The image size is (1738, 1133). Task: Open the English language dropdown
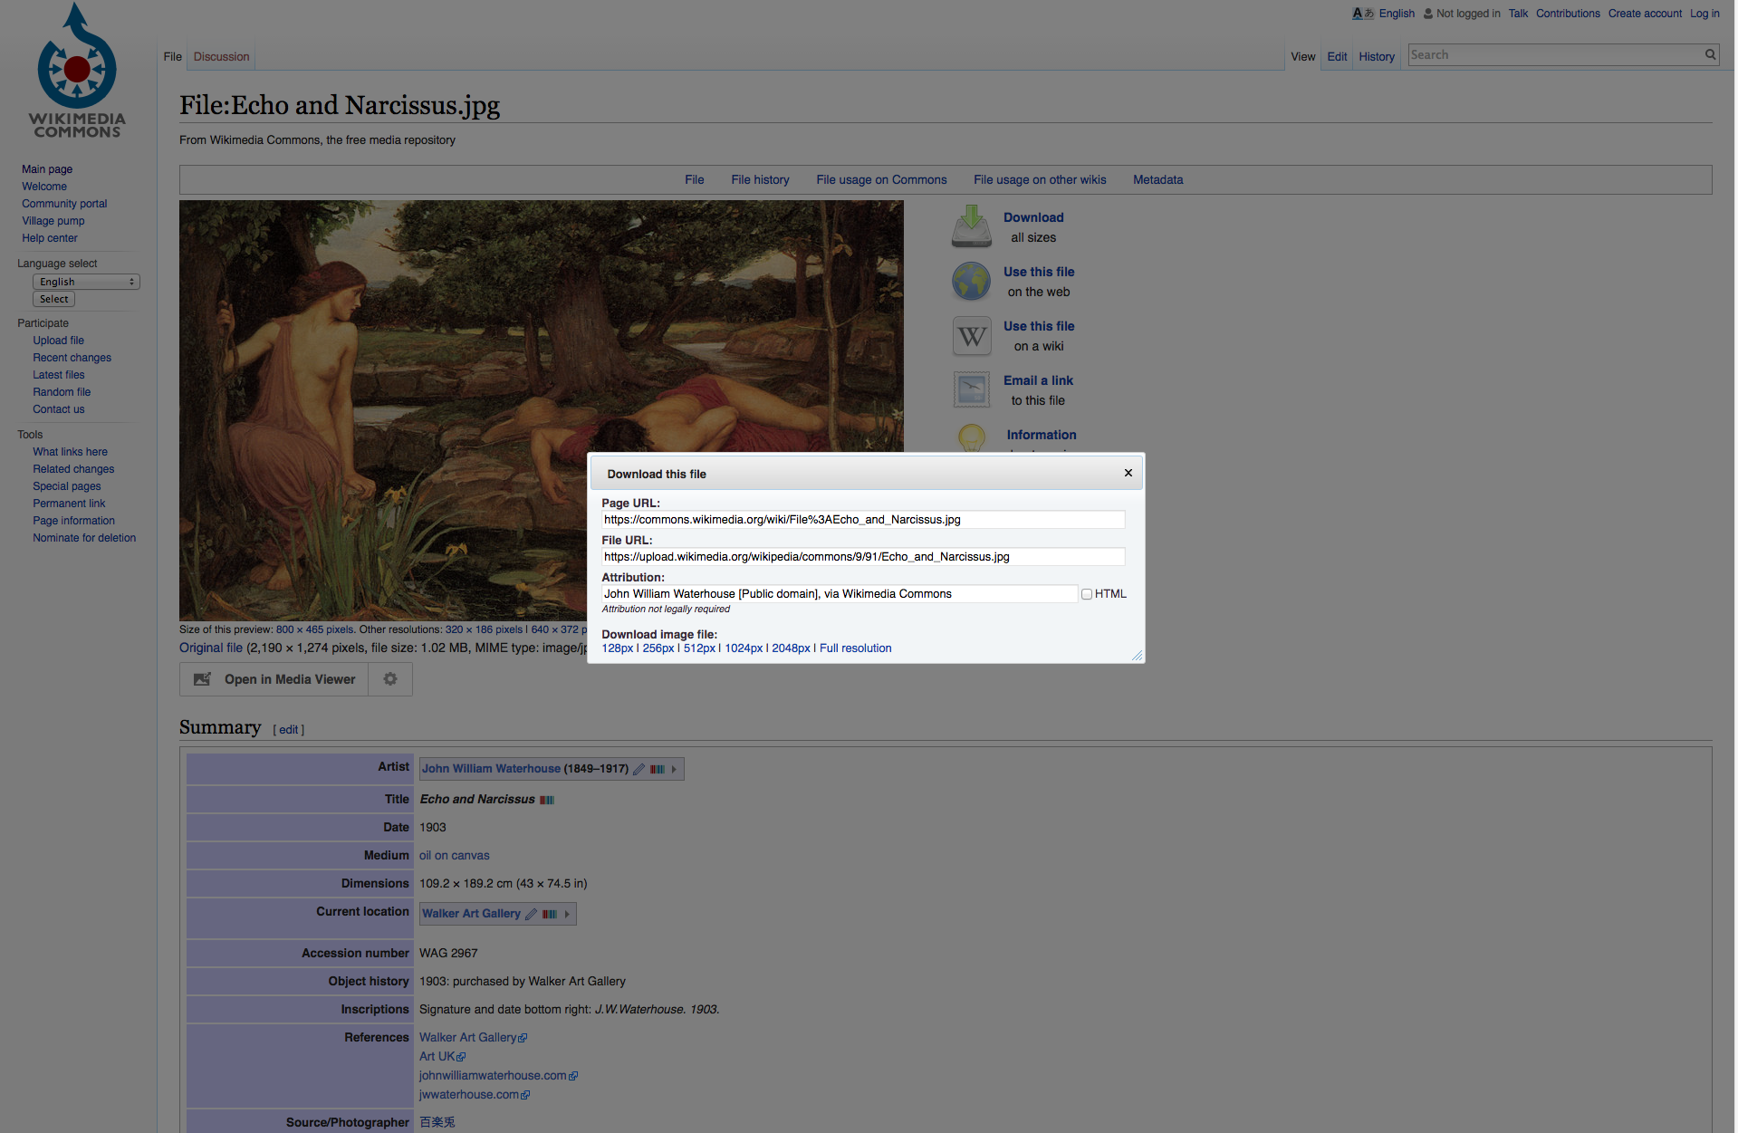click(x=86, y=282)
